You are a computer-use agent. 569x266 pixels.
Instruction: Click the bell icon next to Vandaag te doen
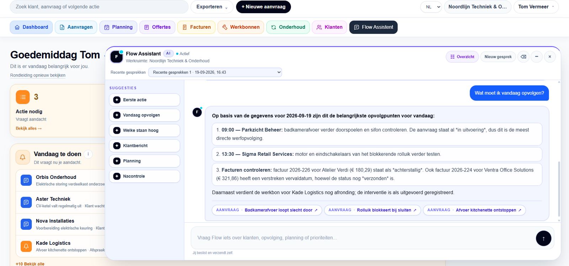(23, 157)
